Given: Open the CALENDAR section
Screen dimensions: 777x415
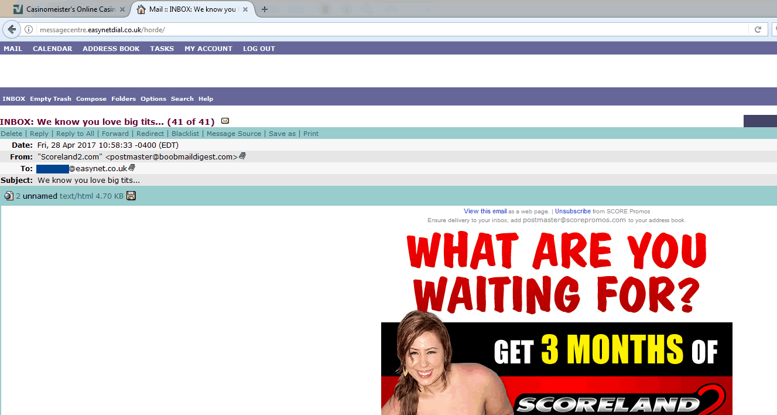Looking at the screenshot, I should [52, 49].
